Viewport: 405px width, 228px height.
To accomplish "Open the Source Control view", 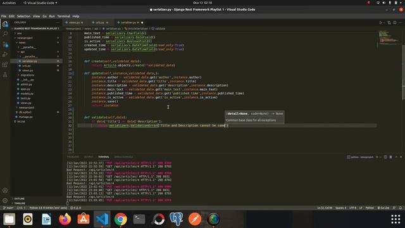I will pos(5,44).
